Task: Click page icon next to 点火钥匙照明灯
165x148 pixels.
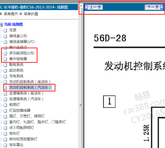Action: pos(5,128)
